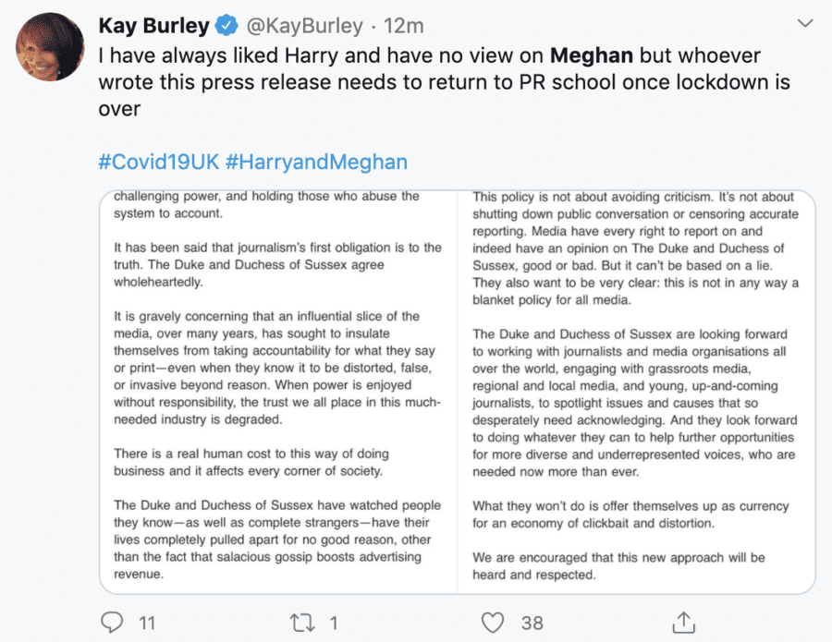832x642 pixels.
Task: Follow the #HarryandMeghan hashtag link
Action: [x=316, y=163]
